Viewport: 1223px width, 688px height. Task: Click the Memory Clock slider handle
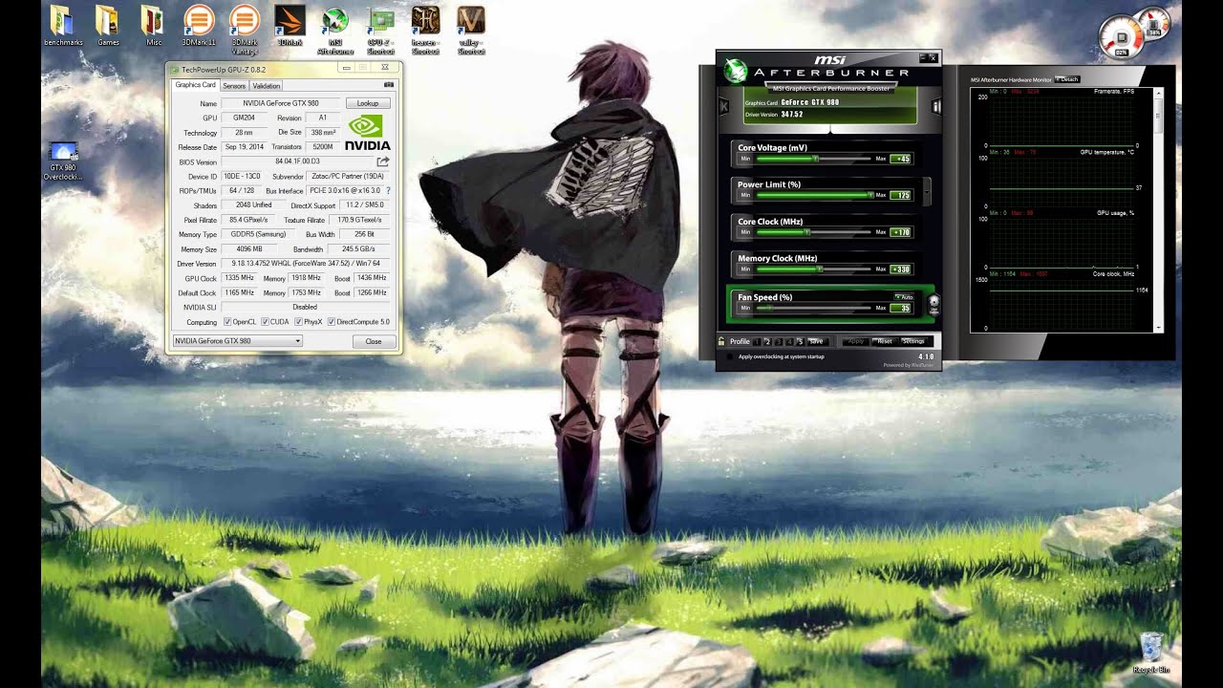[819, 269]
